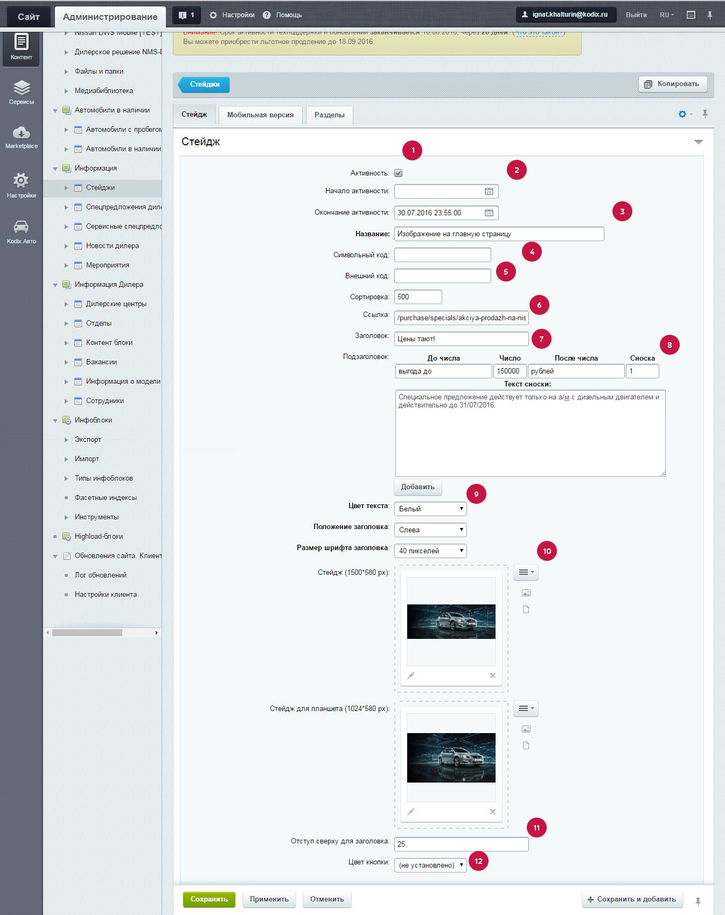
Task: Select the Стейдж form tab
Action: [194, 115]
